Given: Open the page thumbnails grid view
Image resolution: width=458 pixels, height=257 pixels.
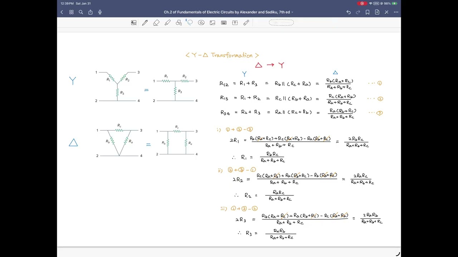Looking at the screenshot, I should [x=71, y=12].
